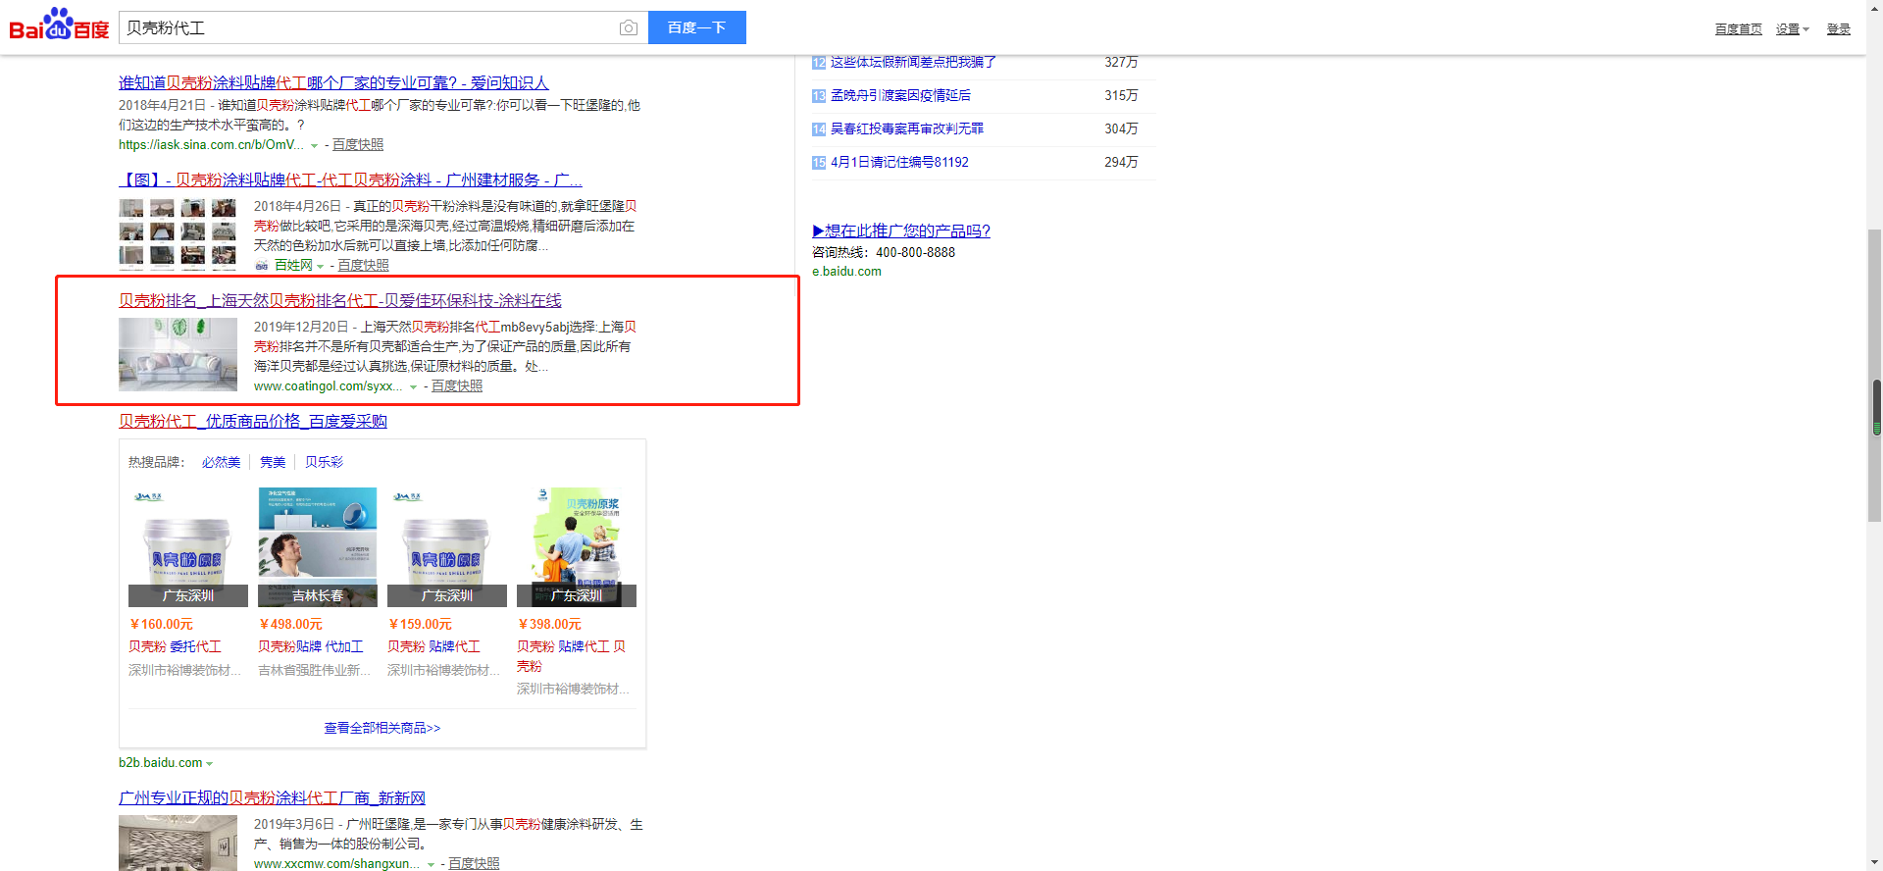This screenshot has width=1883, height=871.
Task: Click the ¥159.00 product bucket image
Action: (447, 547)
